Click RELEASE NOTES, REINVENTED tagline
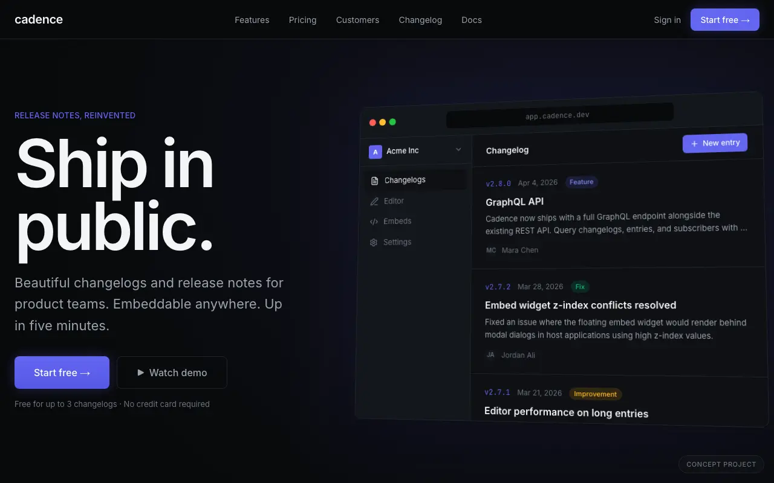 [75, 115]
